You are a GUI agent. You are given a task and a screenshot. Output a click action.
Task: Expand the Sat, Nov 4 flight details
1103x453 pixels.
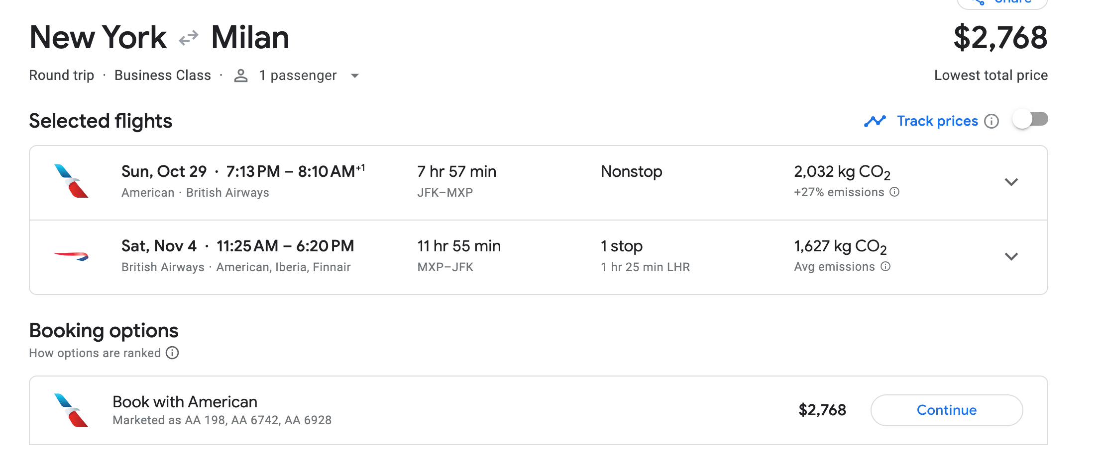[x=1011, y=256]
